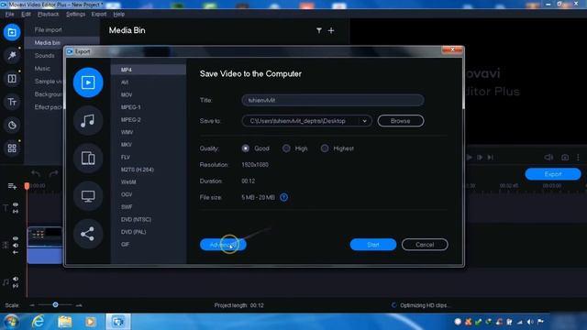Select Save Audio music note export icon
The height and width of the screenshot is (330, 587).
click(88, 120)
